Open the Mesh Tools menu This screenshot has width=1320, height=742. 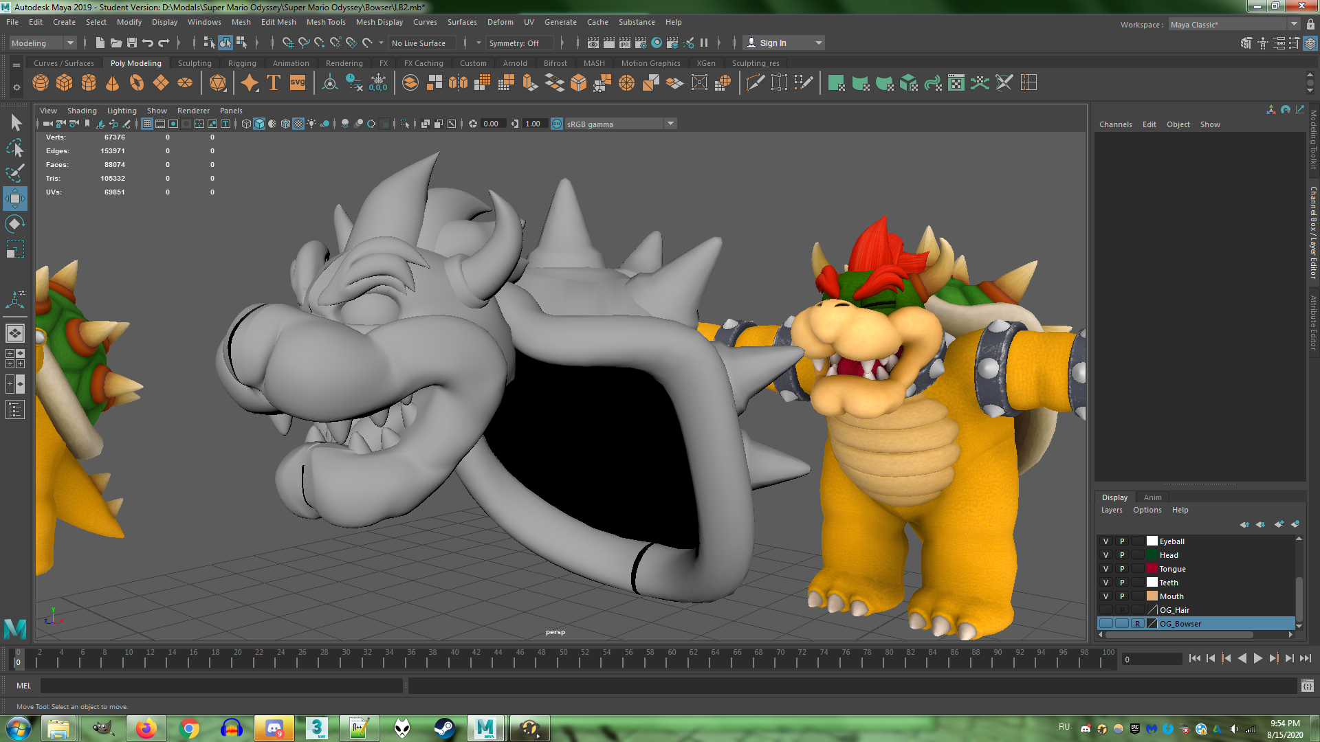(326, 22)
